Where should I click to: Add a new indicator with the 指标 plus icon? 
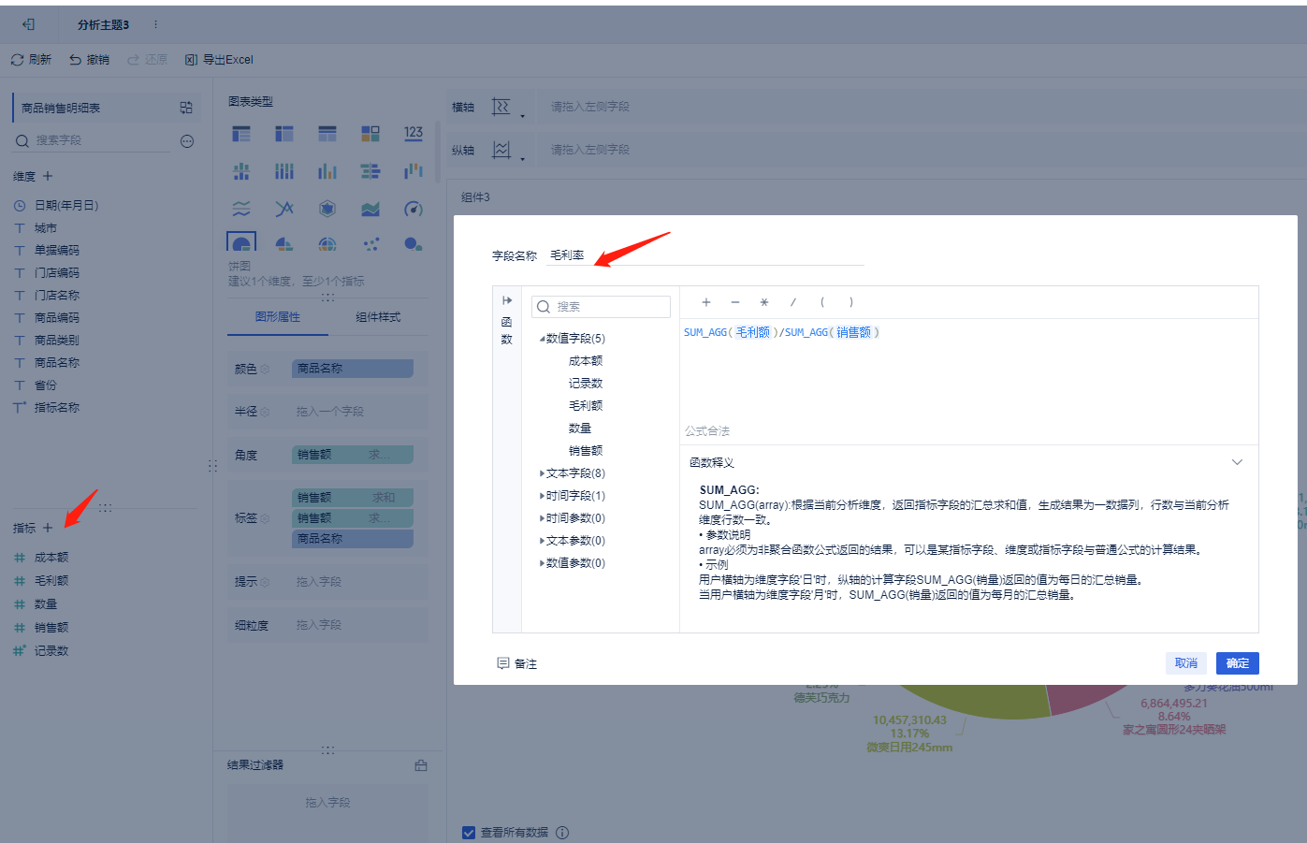click(48, 528)
